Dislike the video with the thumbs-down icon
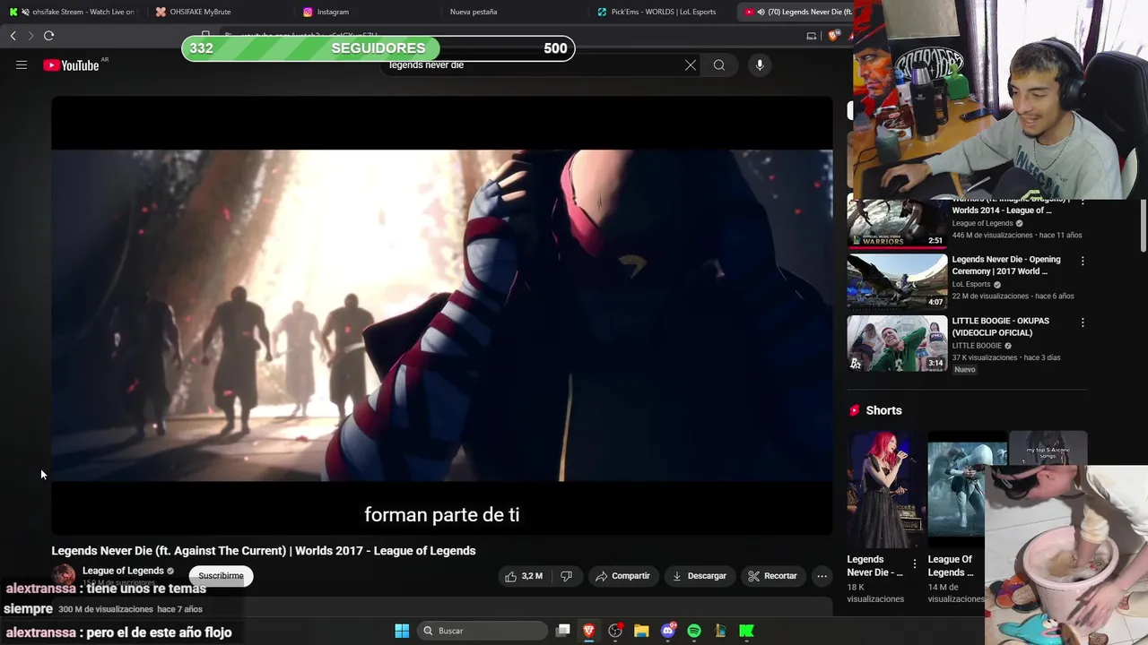This screenshot has width=1148, height=645. tap(566, 576)
